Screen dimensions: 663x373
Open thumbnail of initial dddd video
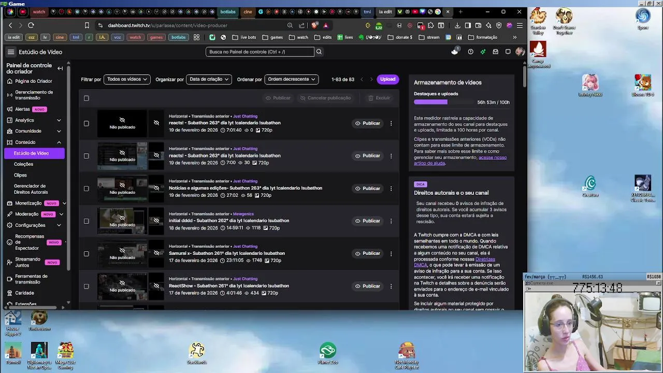tap(122, 221)
